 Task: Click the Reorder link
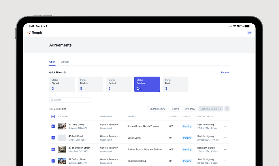225,72
